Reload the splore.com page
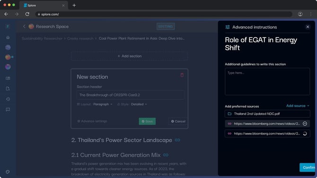Screen dimensions: 317x178 pos(27,14)
